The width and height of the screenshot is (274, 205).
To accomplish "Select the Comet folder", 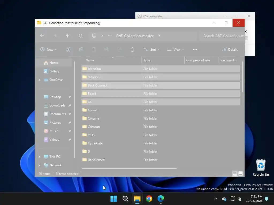I will (x=161, y=110).
